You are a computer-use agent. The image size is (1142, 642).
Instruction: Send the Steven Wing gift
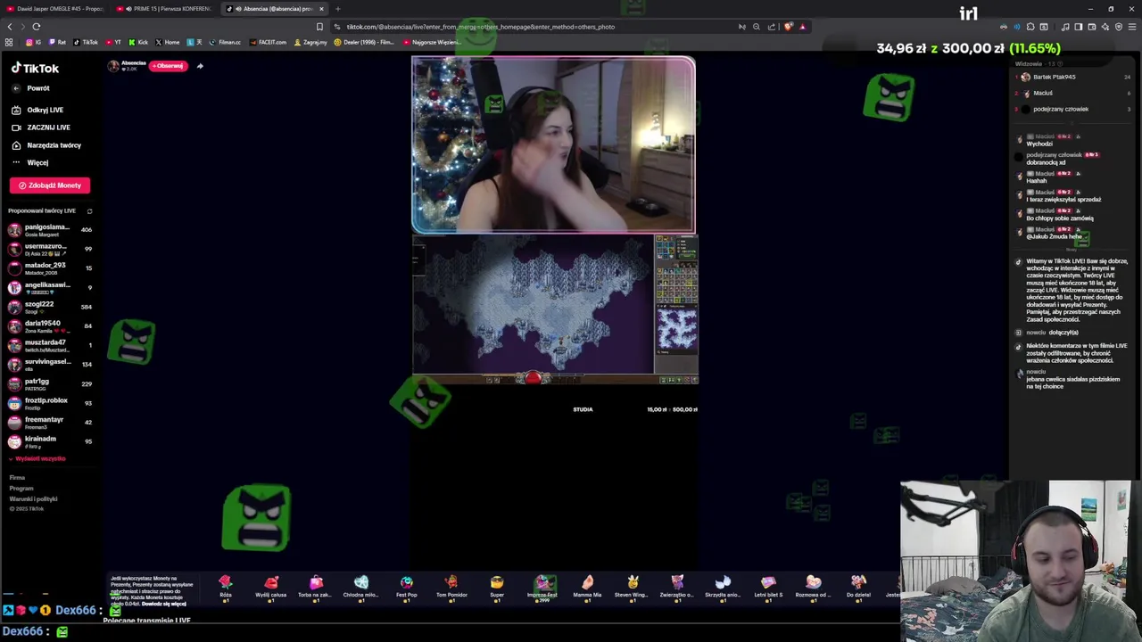(632, 588)
